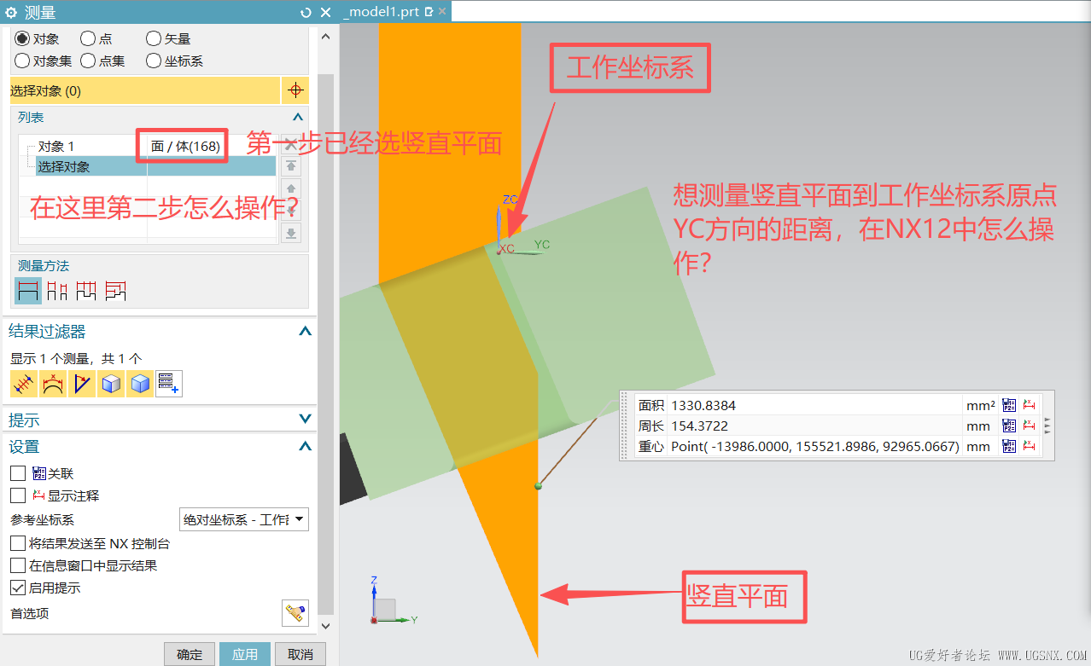Select the 矢量 radio button

point(154,38)
